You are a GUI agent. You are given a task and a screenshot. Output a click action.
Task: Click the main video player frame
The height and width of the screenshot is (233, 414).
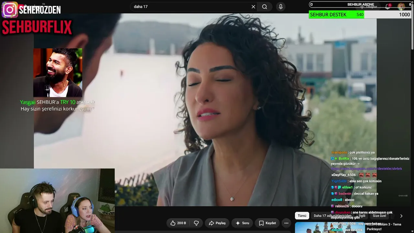tap(205, 109)
